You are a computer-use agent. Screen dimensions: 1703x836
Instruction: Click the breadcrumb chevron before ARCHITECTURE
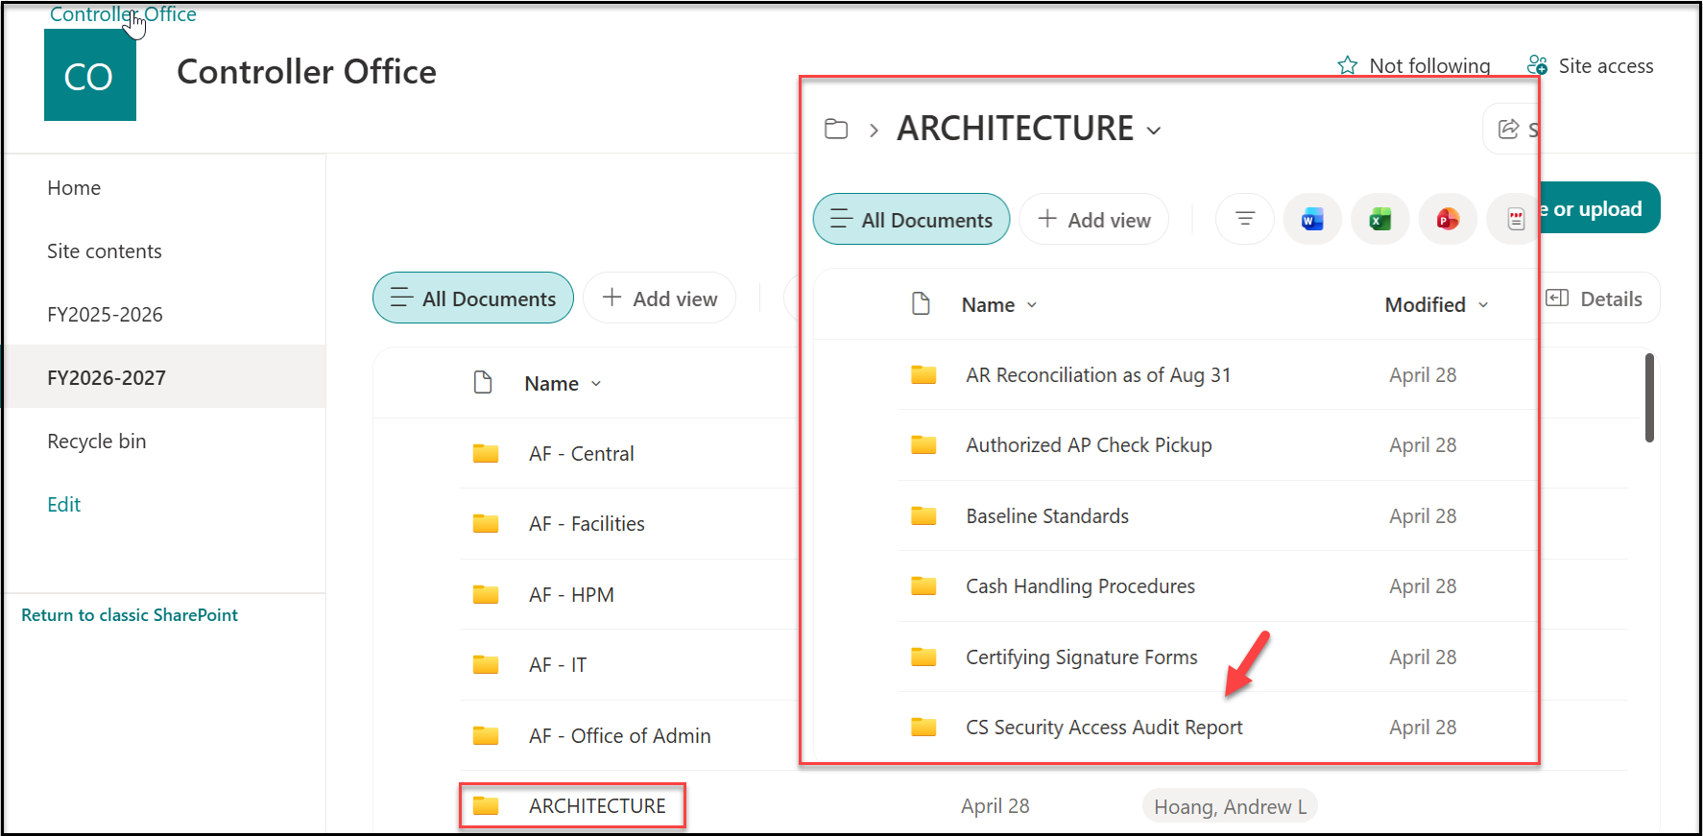[874, 130]
